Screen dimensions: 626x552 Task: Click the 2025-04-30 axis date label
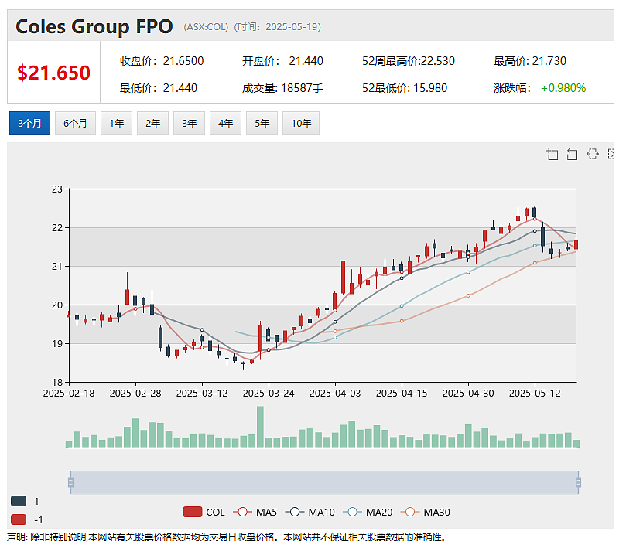point(468,394)
